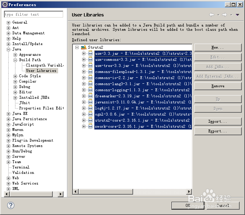Collapse the Struts2 library node
The height and width of the screenshot is (215, 245).
tap(77, 47)
